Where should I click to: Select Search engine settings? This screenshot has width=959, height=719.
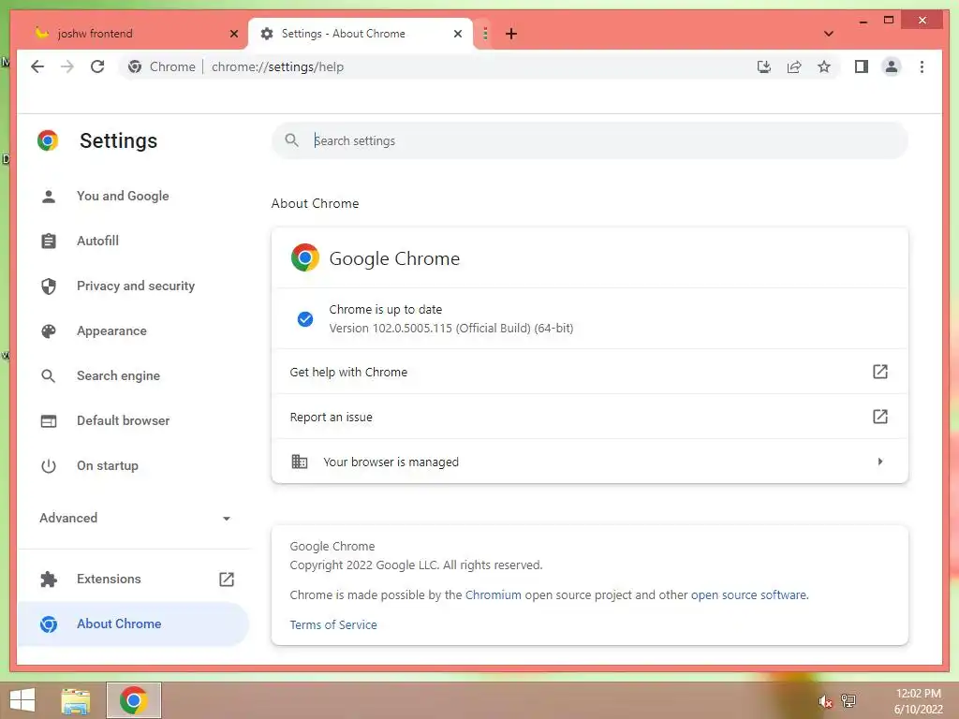[x=118, y=376]
